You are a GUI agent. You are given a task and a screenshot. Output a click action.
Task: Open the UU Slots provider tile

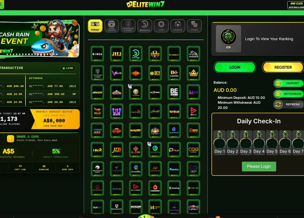click(116, 111)
